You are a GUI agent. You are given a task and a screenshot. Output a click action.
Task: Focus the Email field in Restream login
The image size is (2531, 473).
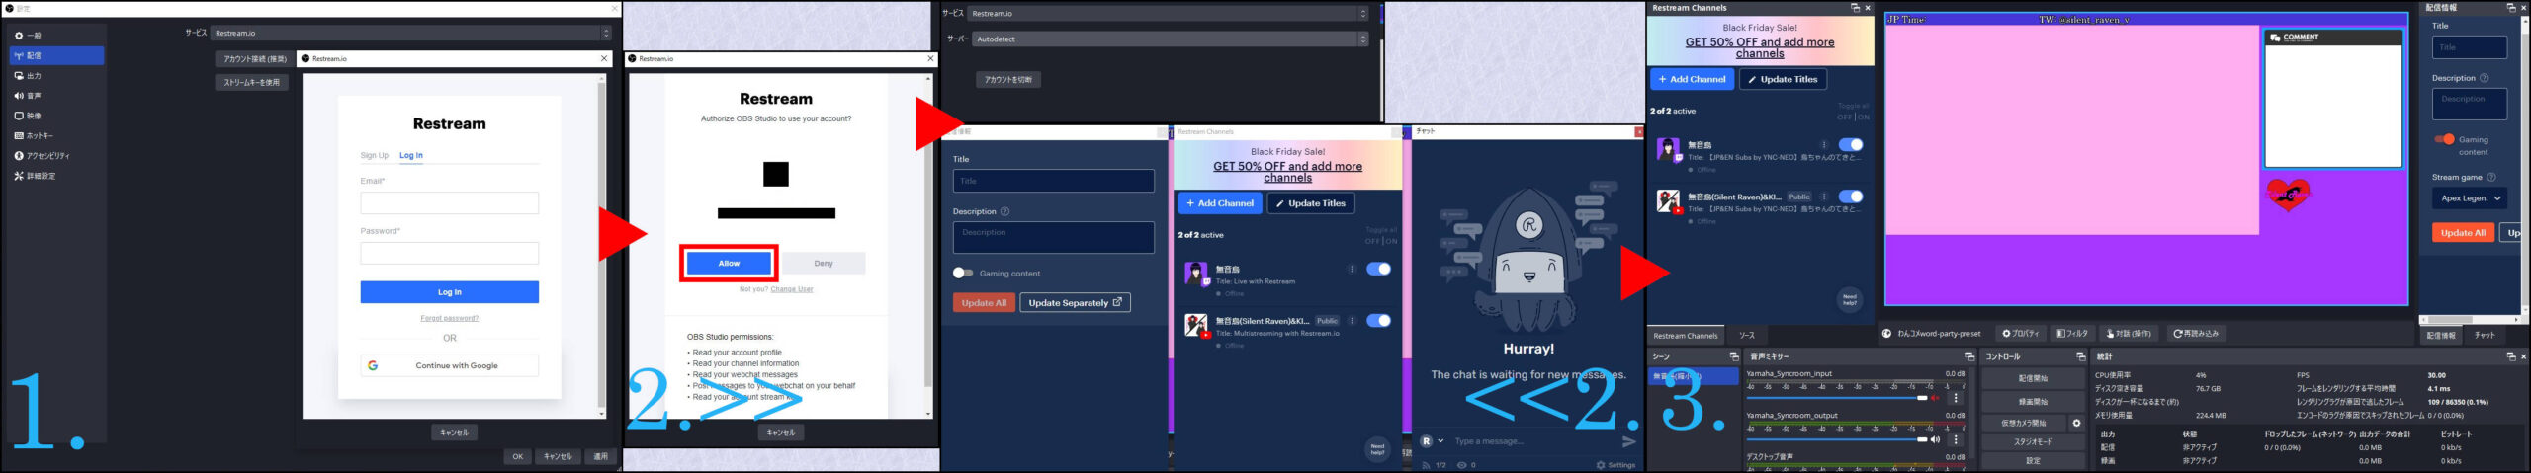[449, 202]
